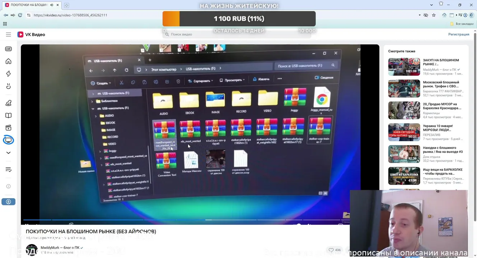The height and width of the screenshot is (258, 477).
Task: Select the highlighted TV icon in sidebar
Action: (8, 140)
